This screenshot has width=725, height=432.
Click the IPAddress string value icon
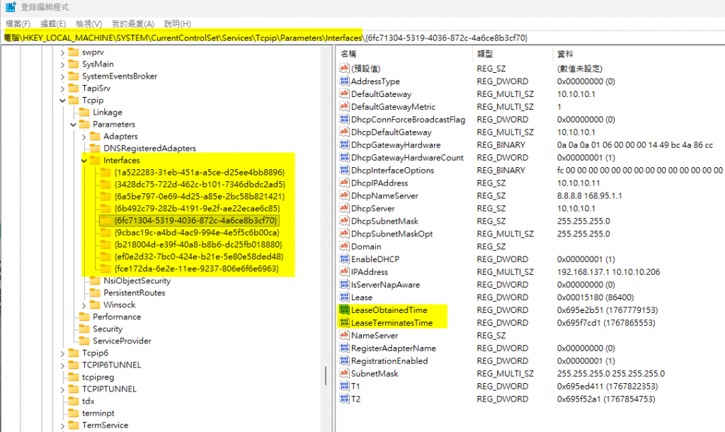click(344, 272)
